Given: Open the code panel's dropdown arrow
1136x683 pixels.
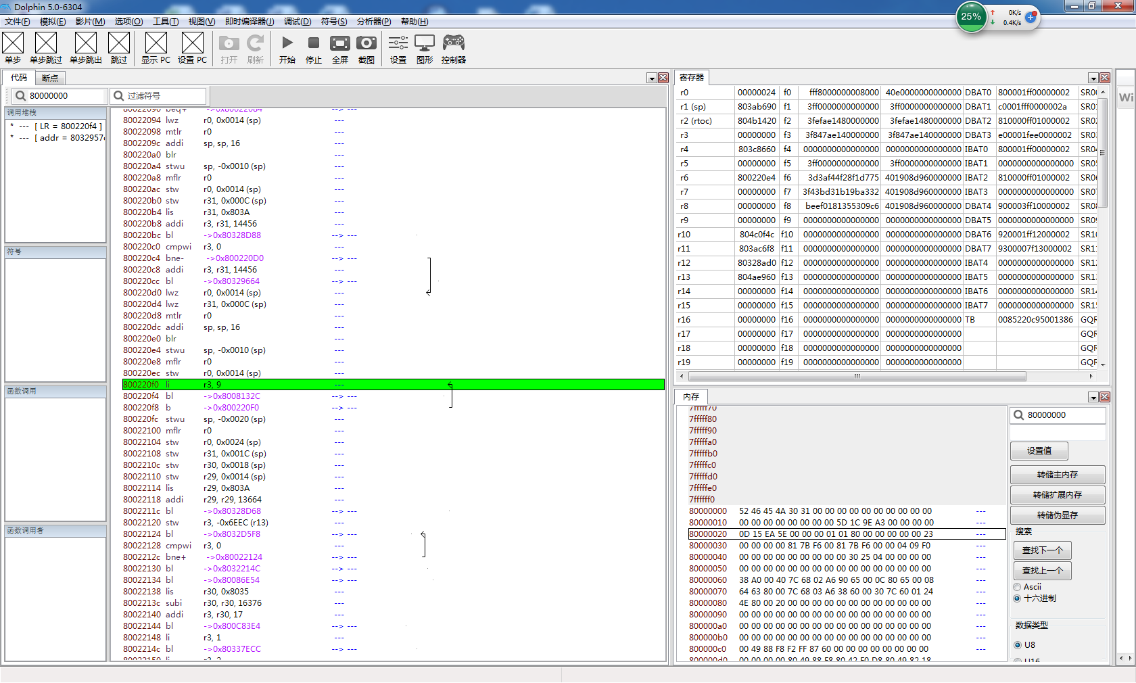Looking at the screenshot, I should click(x=652, y=78).
